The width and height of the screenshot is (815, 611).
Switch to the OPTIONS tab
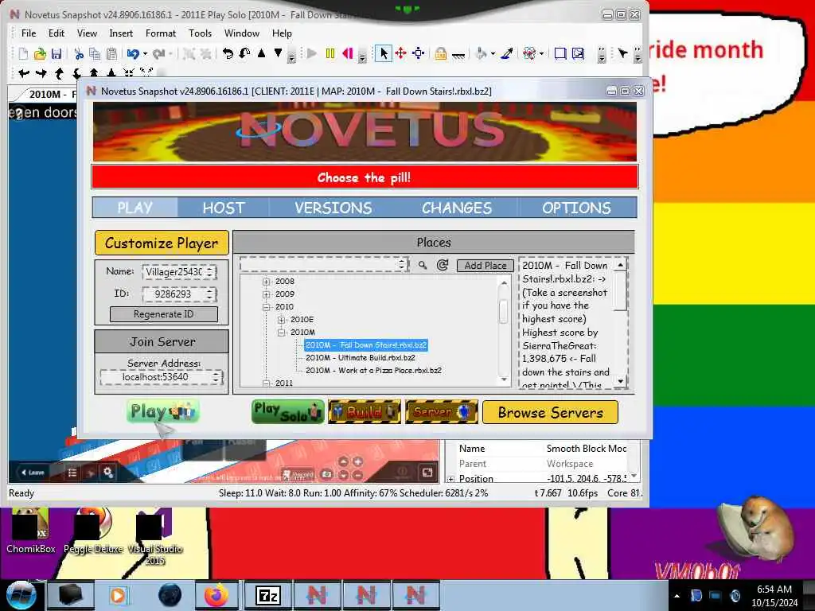[x=576, y=208]
